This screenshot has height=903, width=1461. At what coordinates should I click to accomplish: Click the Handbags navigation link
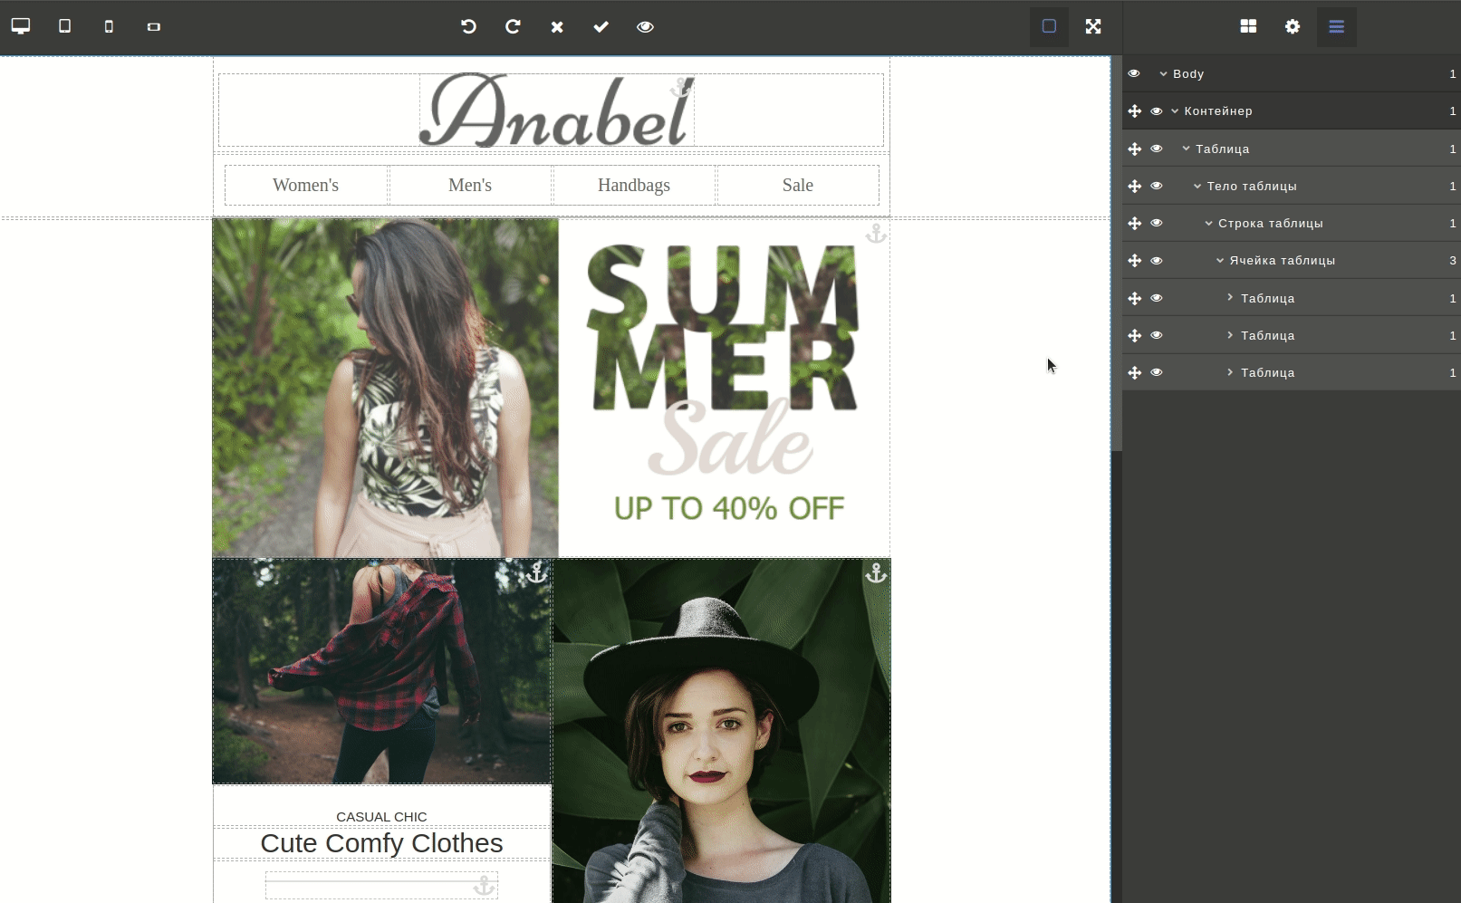coord(634,185)
